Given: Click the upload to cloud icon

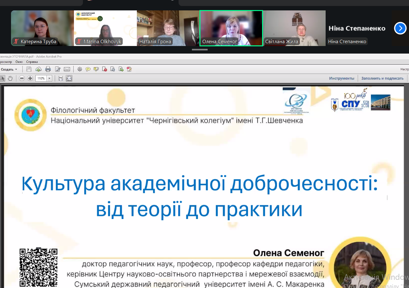Looking at the screenshot, I should point(38,69).
